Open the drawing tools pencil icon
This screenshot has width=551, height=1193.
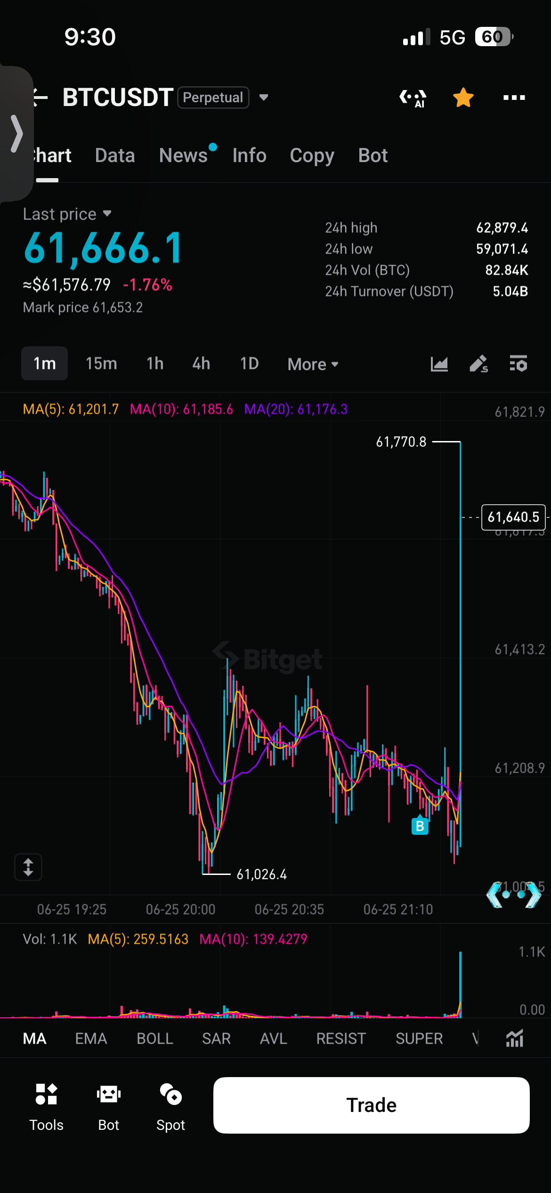478,364
